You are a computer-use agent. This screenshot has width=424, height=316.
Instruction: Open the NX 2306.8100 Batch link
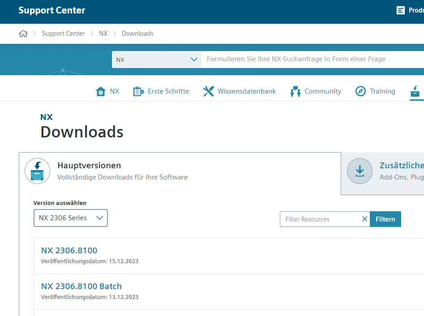tap(81, 286)
